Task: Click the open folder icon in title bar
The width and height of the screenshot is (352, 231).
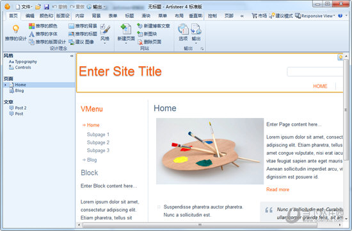Action: pyautogui.click(x=38, y=7)
